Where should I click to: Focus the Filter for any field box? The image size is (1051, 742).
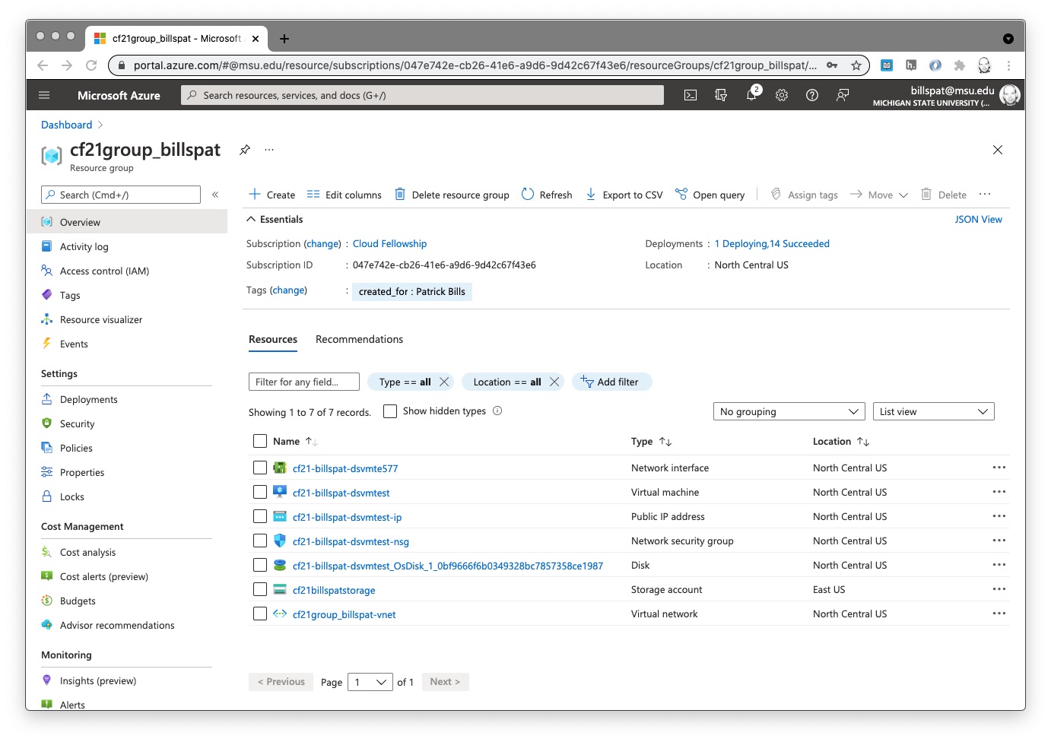click(x=303, y=382)
